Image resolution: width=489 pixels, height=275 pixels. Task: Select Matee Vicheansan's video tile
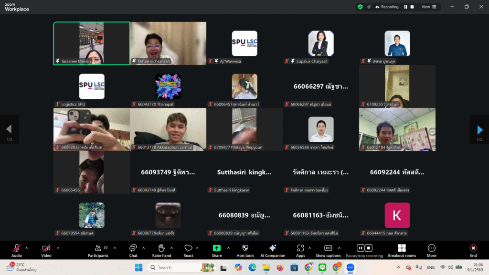pos(168,43)
